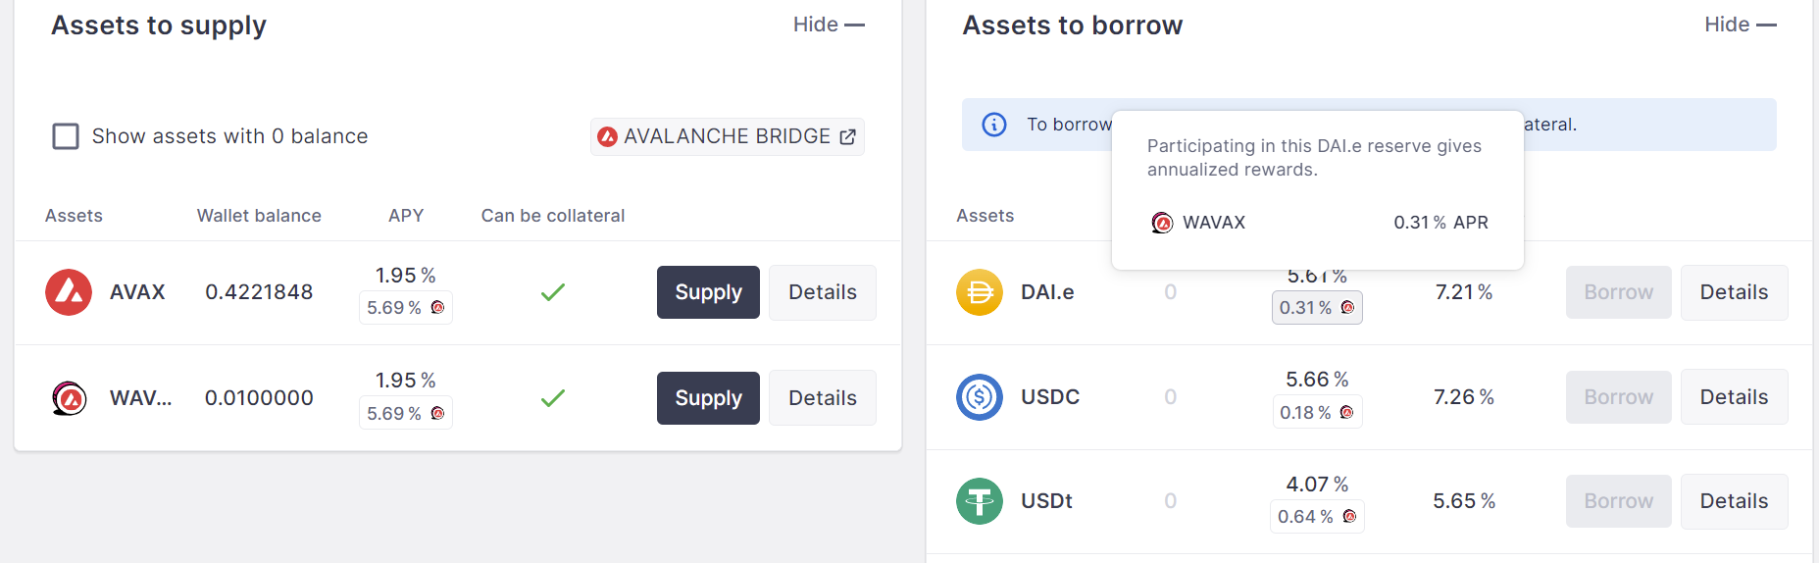The width and height of the screenshot is (1819, 563).
Task: Enable Show assets with 0 balance checkbox
Action: tap(66, 136)
